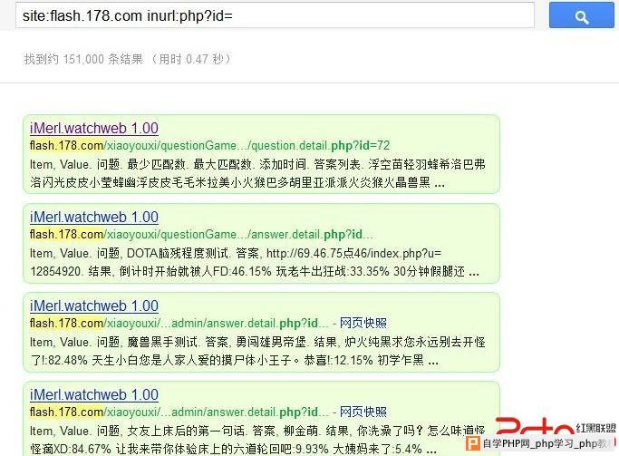Open 网页快照 for the 魔兽黑手测试 result
619x456 pixels.
coord(363,323)
